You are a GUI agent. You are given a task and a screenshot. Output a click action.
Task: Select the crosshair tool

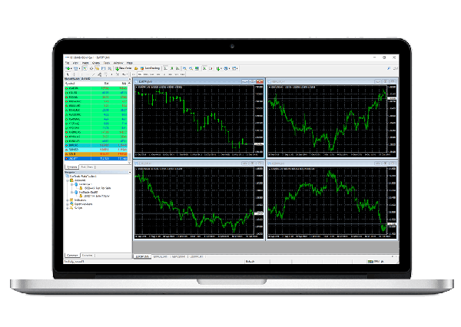pyautogui.click(x=72, y=74)
